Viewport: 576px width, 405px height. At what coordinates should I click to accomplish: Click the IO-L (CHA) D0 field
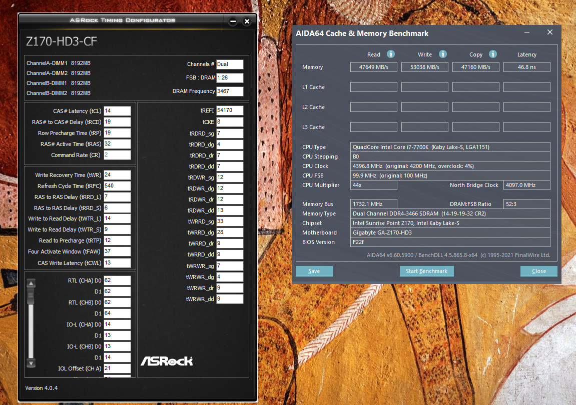tap(117, 324)
